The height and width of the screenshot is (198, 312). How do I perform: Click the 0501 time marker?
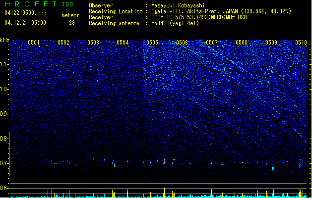33,43
